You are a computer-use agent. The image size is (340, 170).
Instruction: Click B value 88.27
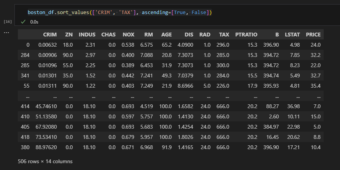(x=272, y=106)
